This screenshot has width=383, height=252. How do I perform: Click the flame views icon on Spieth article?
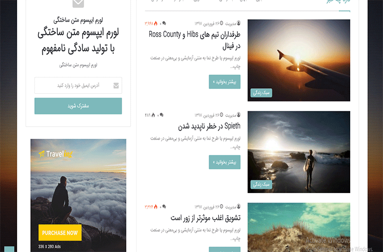click(x=153, y=115)
